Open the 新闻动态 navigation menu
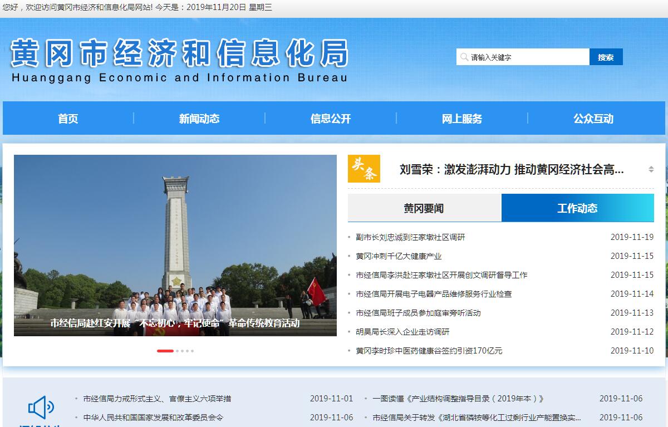This screenshot has height=427, width=668. pyautogui.click(x=199, y=119)
